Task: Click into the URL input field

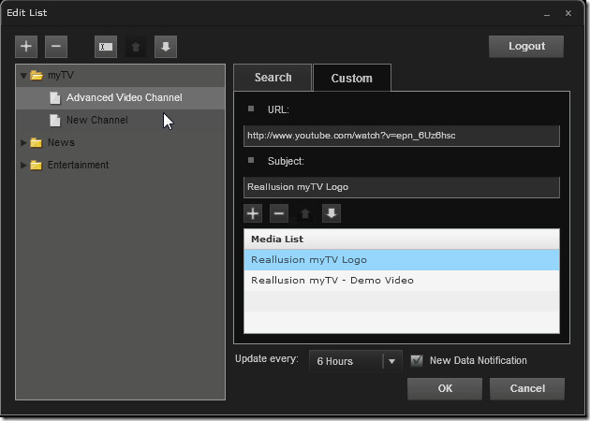Action: pyautogui.click(x=401, y=135)
